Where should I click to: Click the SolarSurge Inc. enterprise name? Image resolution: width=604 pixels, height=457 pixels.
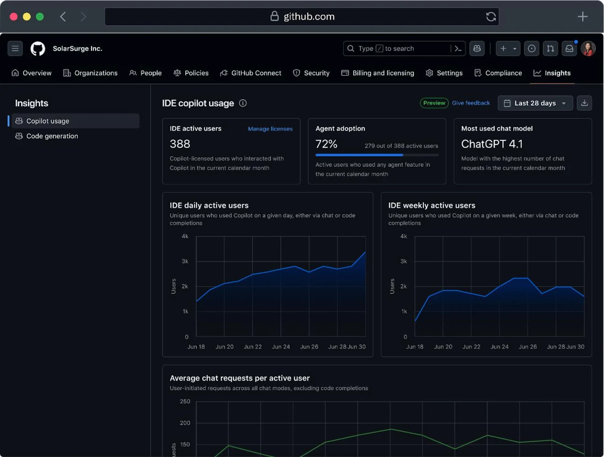pos(77,48)
